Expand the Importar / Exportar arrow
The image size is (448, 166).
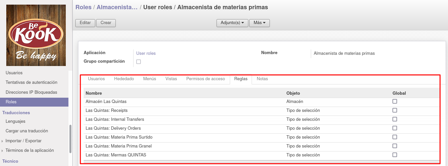click(x=2, y=141)
